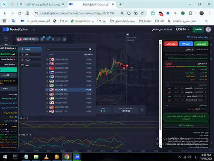Click the user avatar in the PocketOption header
Viewport: 214px width, 161px height.
(208, 30)
